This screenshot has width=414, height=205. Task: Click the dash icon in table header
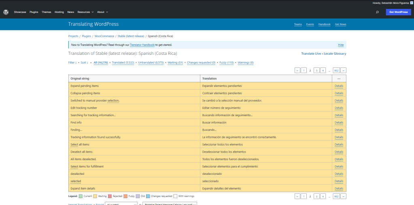[x=339, y=78]
